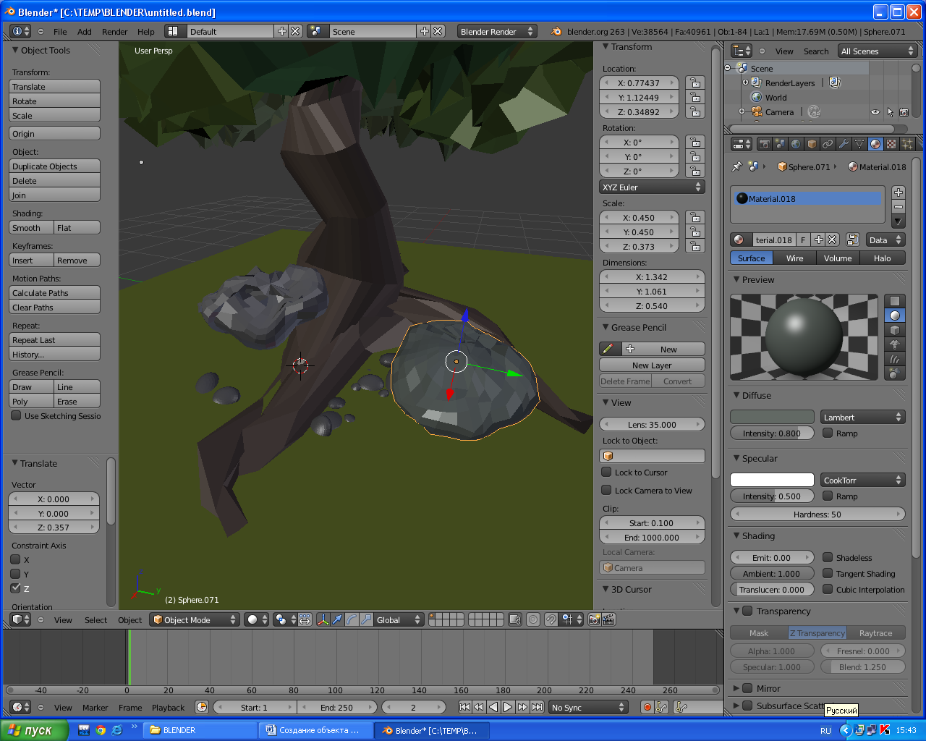This screenshot has width=926, height=741.
Task: Expand the Mirror panel
Action: coord(736,688)
